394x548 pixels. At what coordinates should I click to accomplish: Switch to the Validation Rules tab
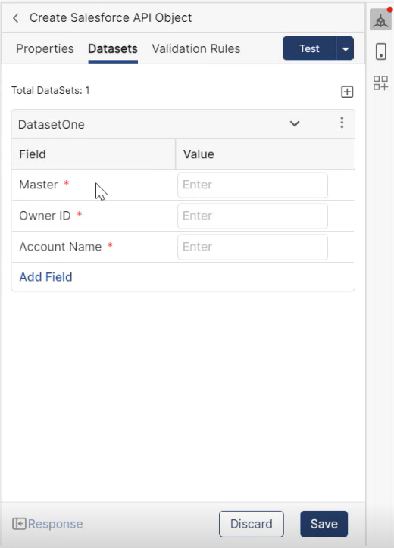click(196, 49)
